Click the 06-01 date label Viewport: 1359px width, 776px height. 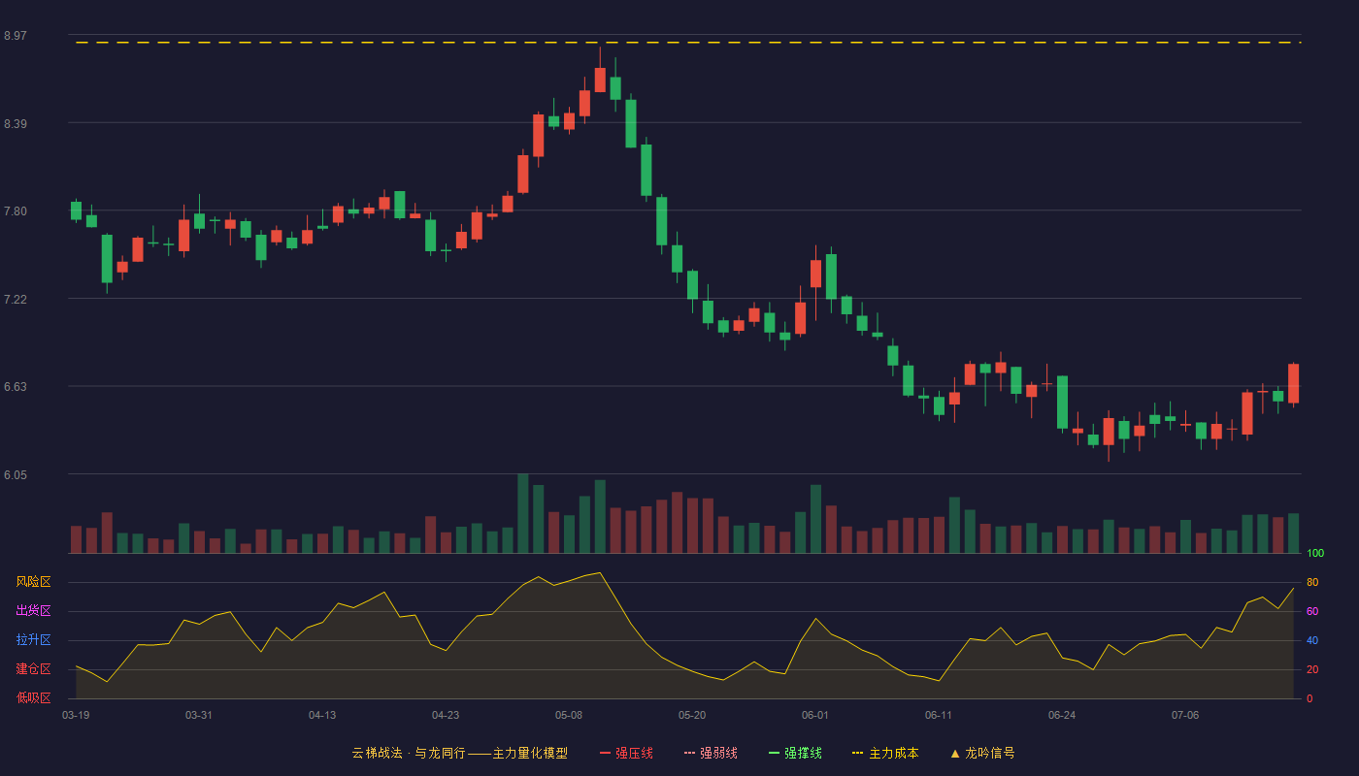pos(815,715)
